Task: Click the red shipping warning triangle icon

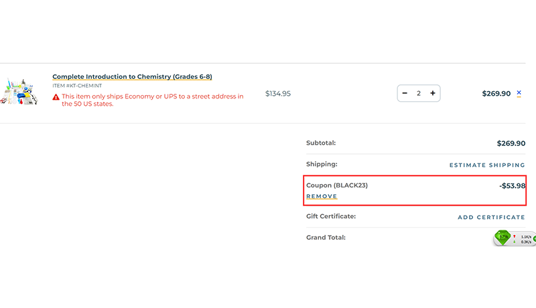Action: (x=56, y=97)
